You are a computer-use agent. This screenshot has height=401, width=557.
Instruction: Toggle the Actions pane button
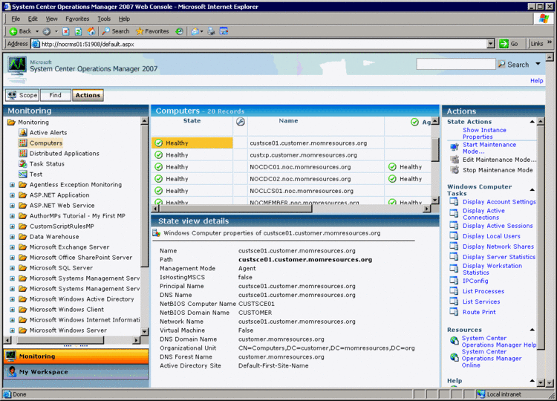88,95
